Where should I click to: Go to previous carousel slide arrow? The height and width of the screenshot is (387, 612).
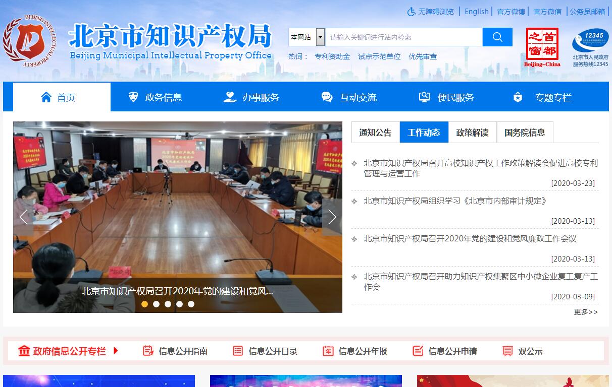pos(23,217)
